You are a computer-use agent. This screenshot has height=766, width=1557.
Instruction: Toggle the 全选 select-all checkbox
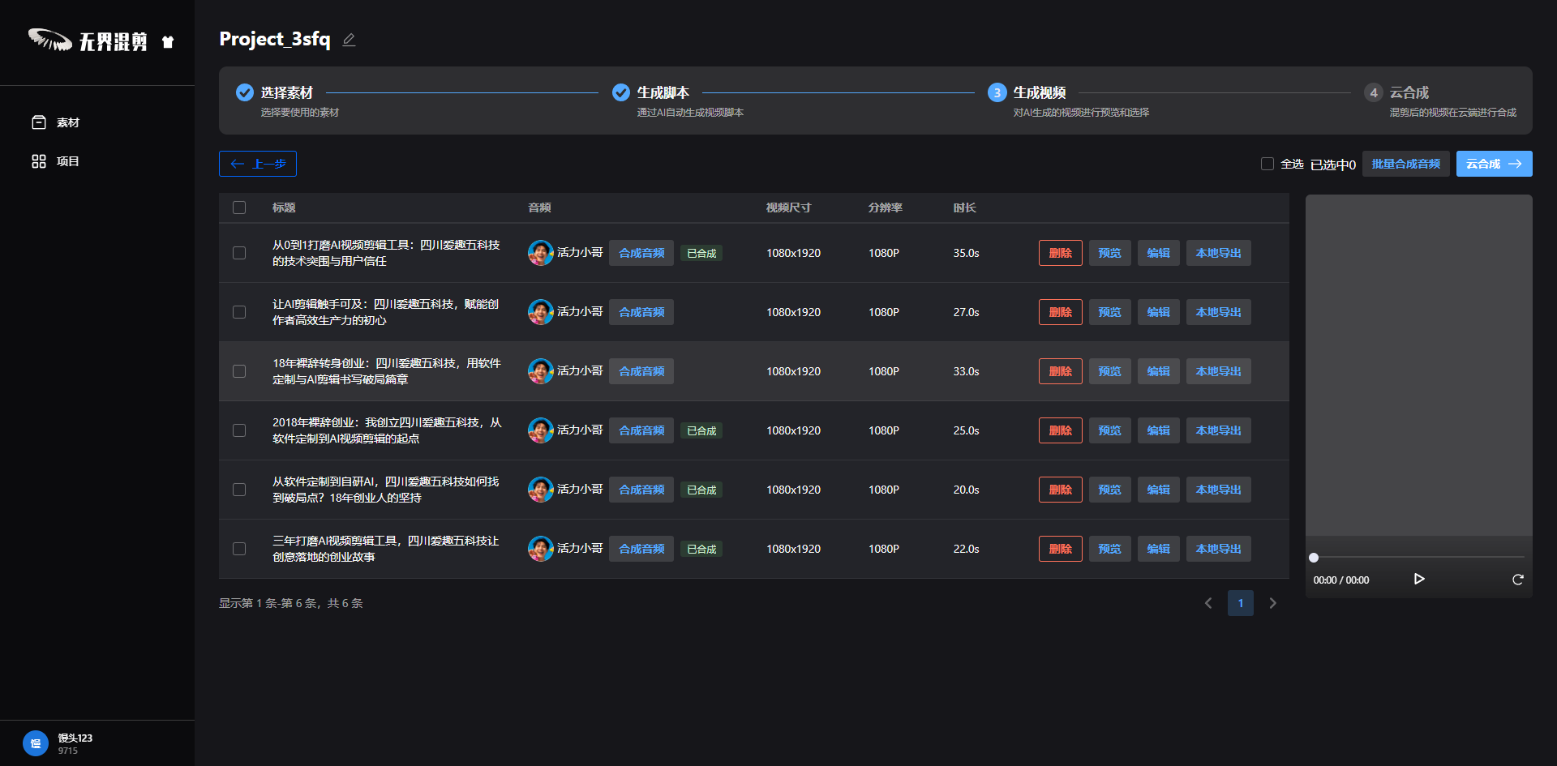1267,164
